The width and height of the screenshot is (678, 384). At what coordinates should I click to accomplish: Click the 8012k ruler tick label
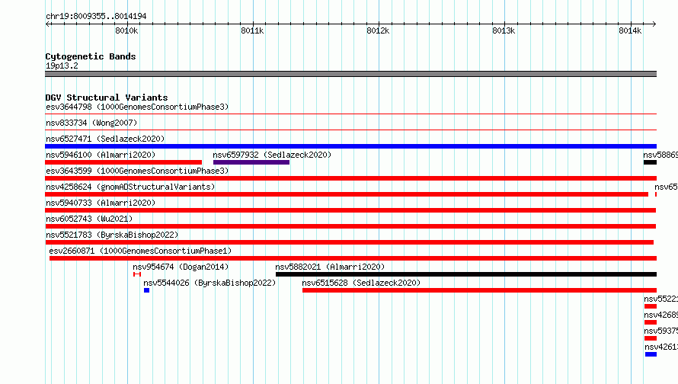pos(378,30)
